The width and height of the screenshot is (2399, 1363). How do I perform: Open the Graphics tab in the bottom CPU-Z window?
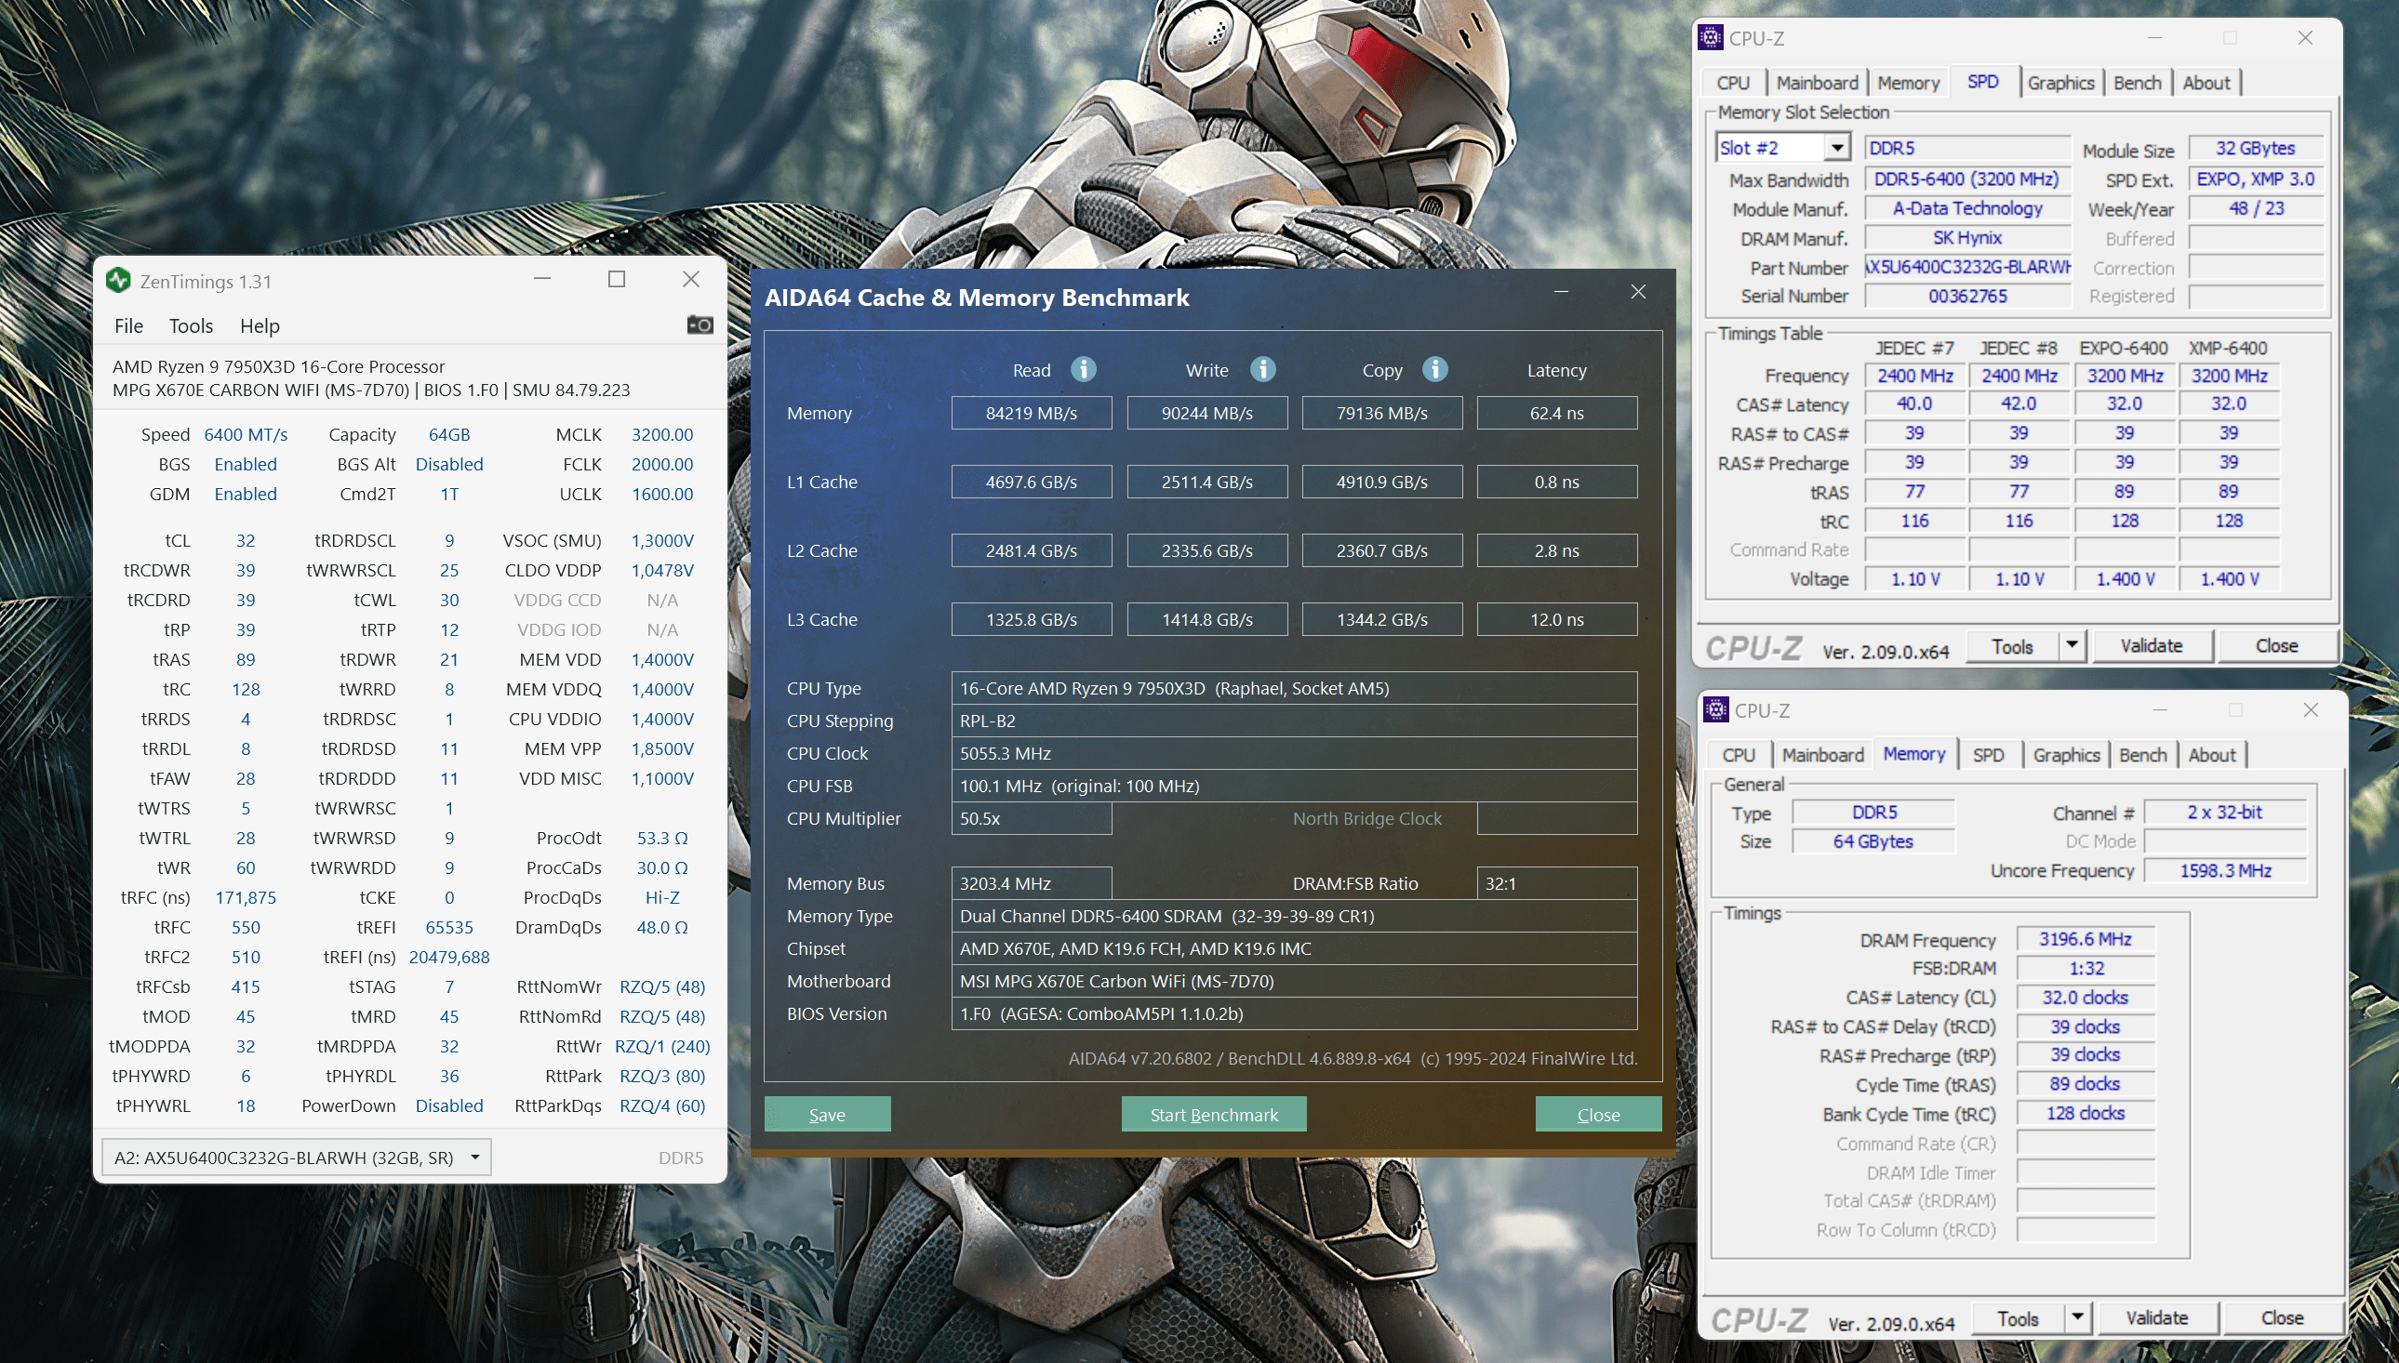[x=2066, y=755]
